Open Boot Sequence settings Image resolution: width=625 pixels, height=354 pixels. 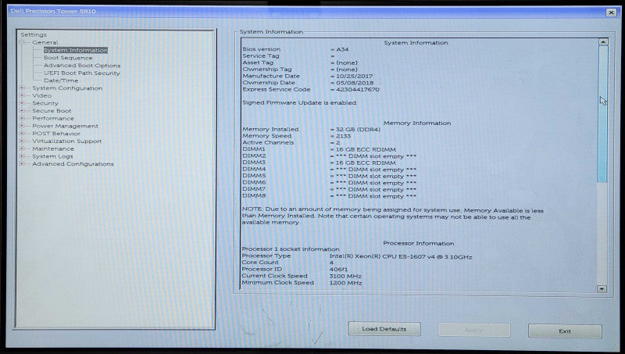[68, 58]
